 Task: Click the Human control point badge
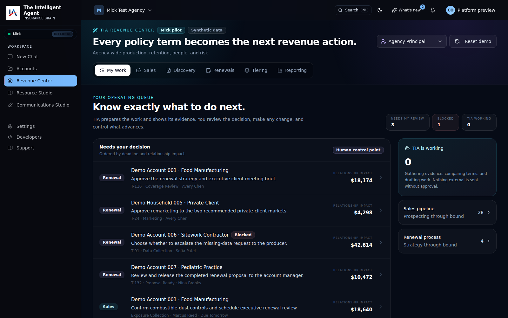tap(358, 150)
